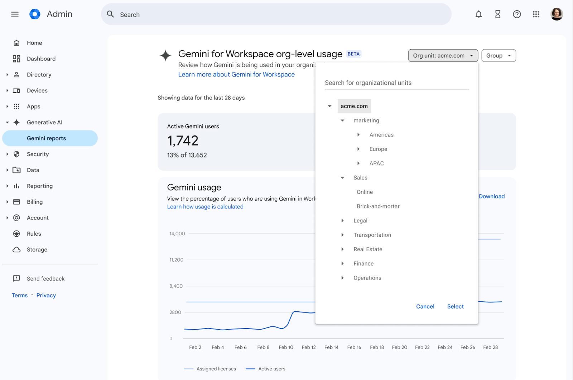Viewport: 573px width, 380px height.
Task: Select the Online org unit
Action: click(x=365, y=192)
